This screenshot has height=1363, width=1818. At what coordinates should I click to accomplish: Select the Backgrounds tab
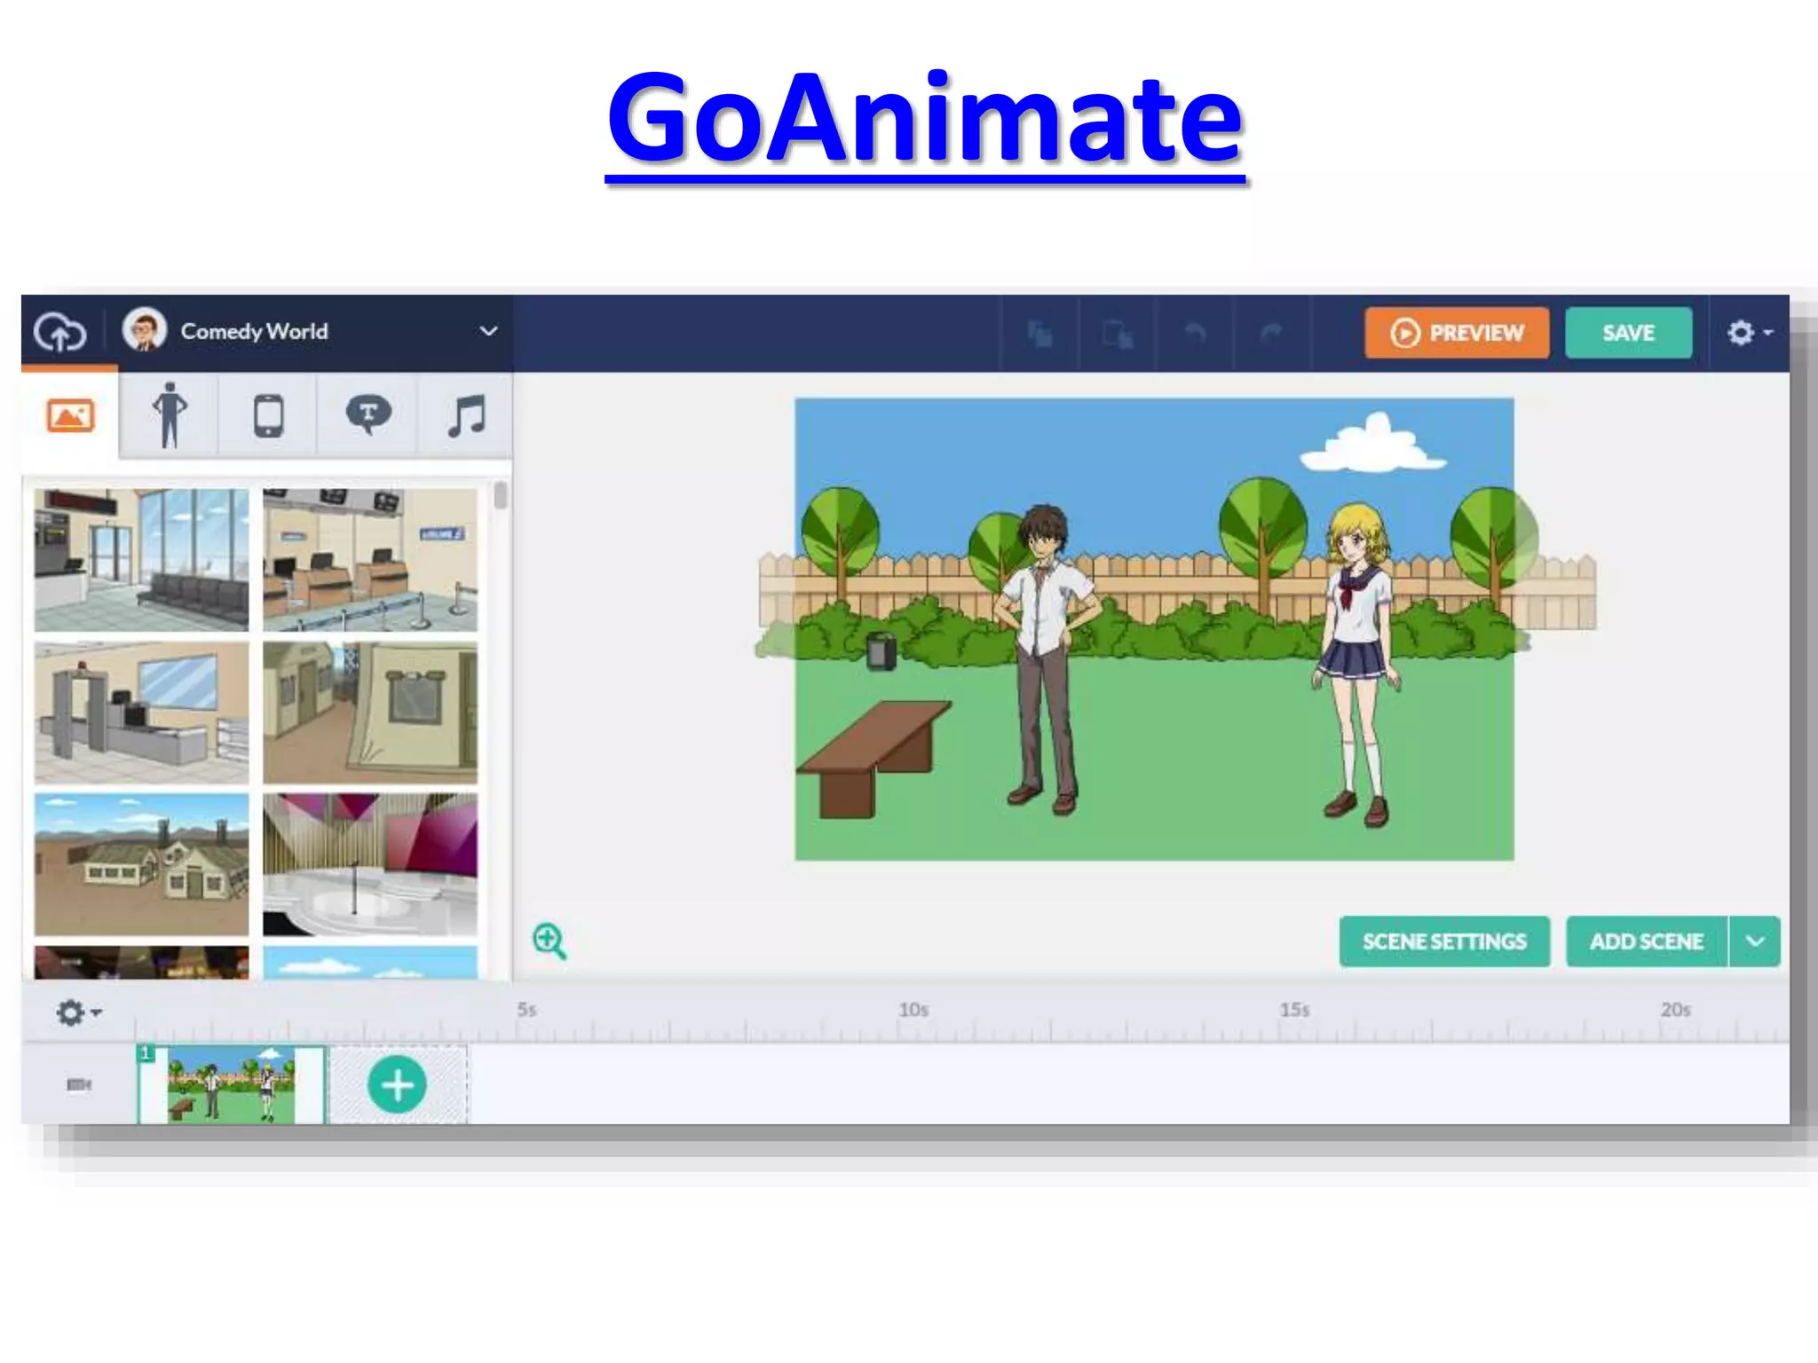(x=70, y=415)
